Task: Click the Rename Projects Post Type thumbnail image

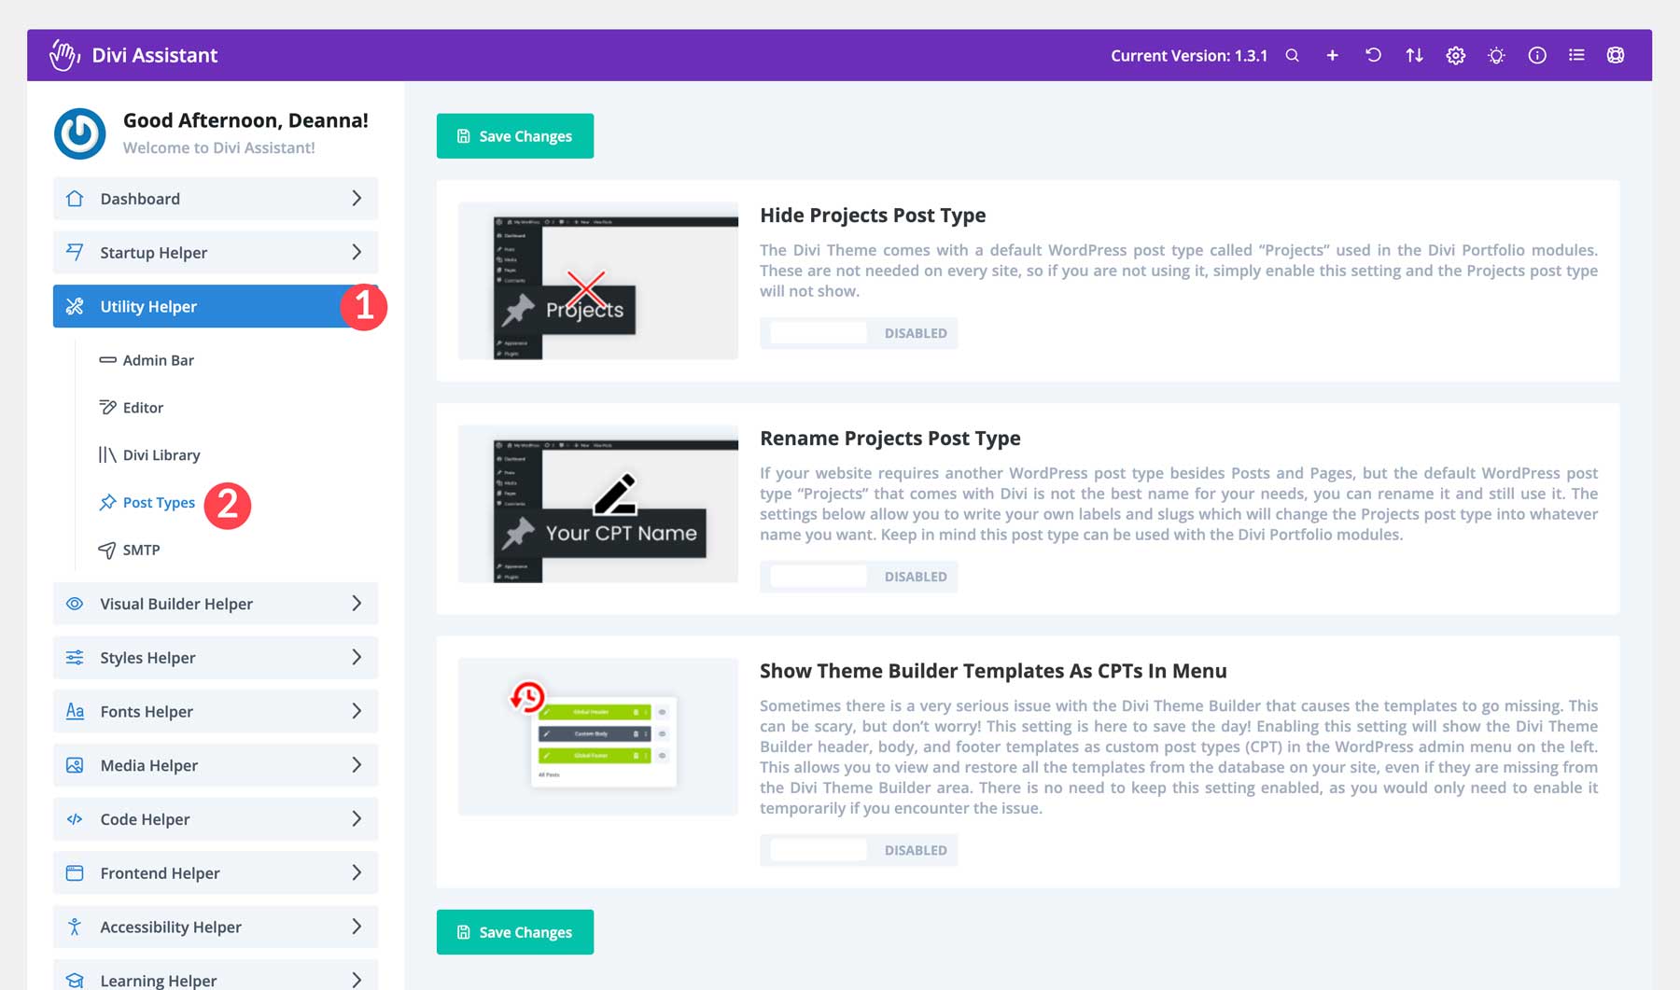Action: pos(597,503)
